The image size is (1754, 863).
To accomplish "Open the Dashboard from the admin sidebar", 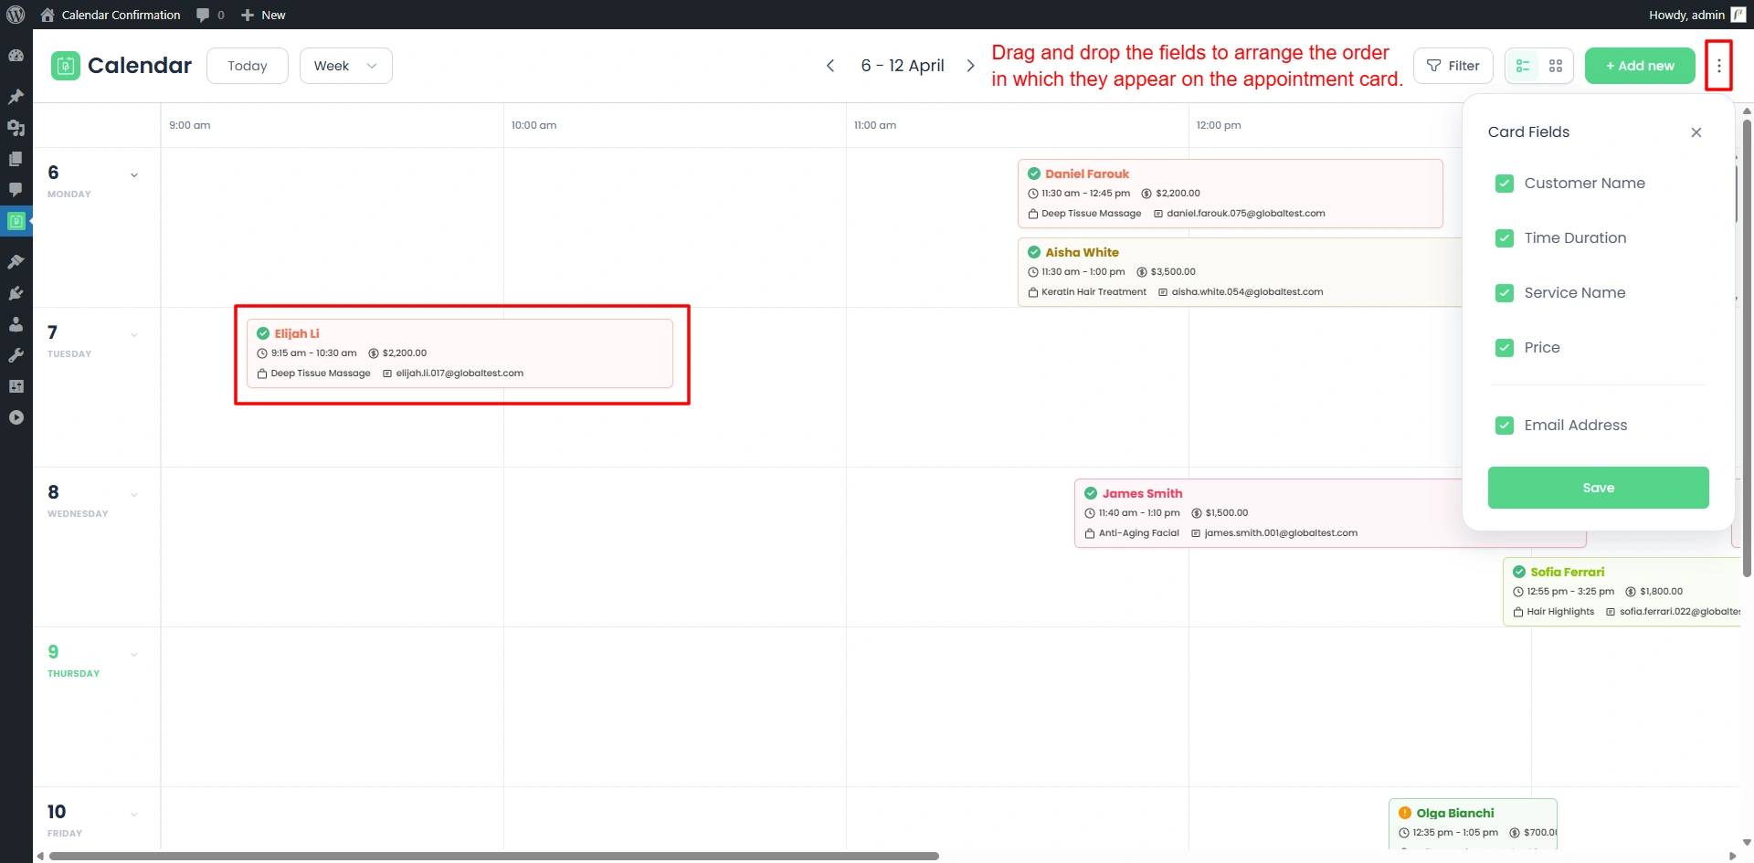I will (16, 55).
